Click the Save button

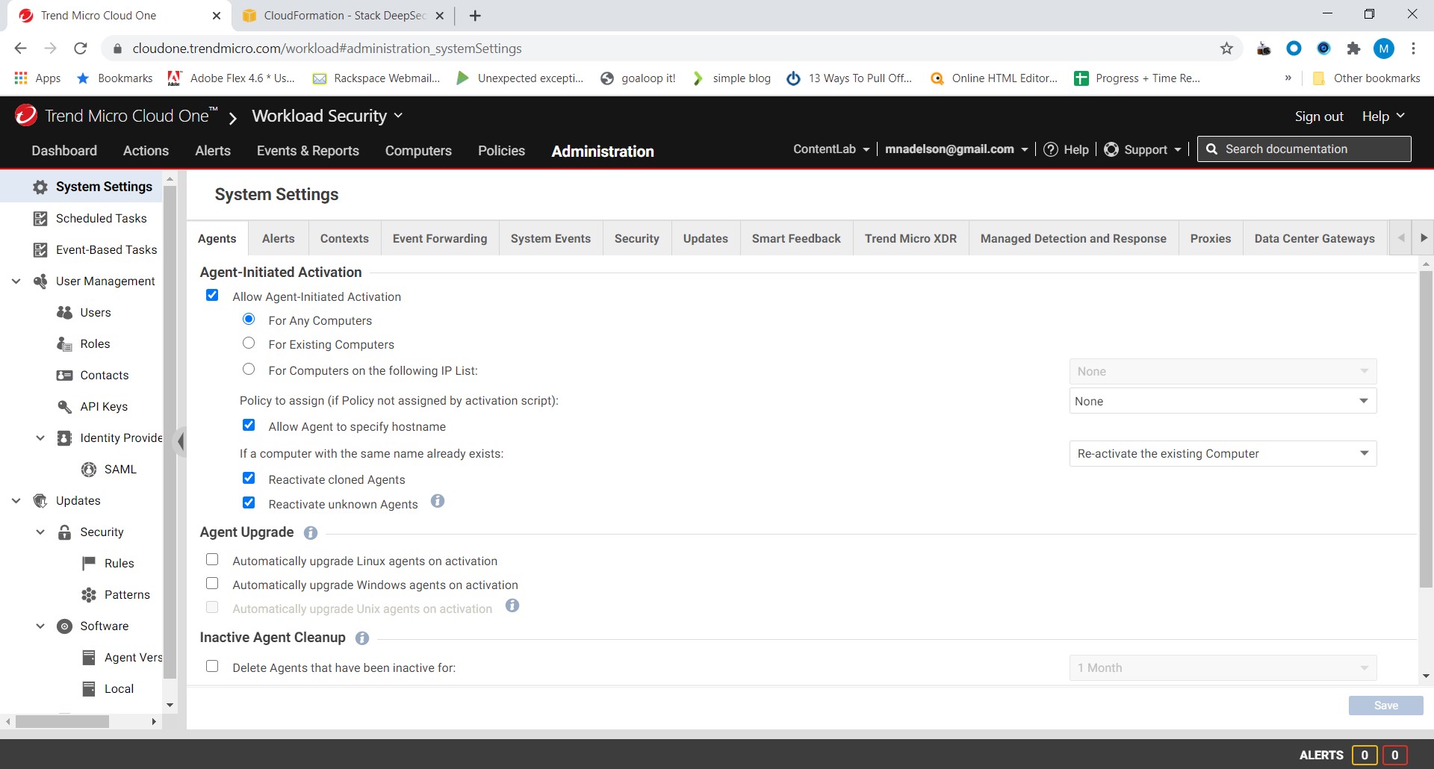pos(1385,706)
